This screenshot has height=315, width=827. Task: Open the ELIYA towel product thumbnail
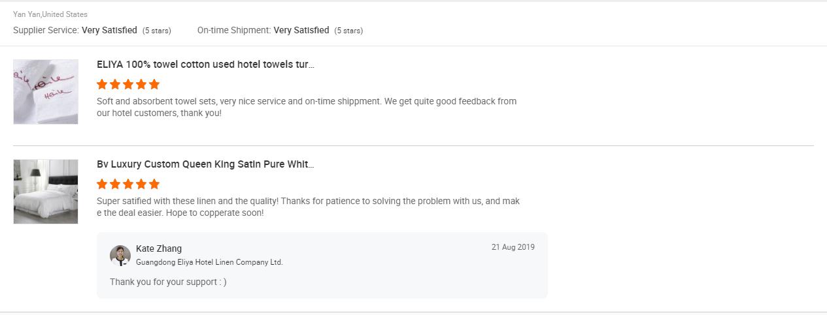(x=46, y=92)
